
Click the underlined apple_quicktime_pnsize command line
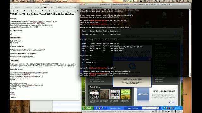pyautogui.click(x=29, y=73)
